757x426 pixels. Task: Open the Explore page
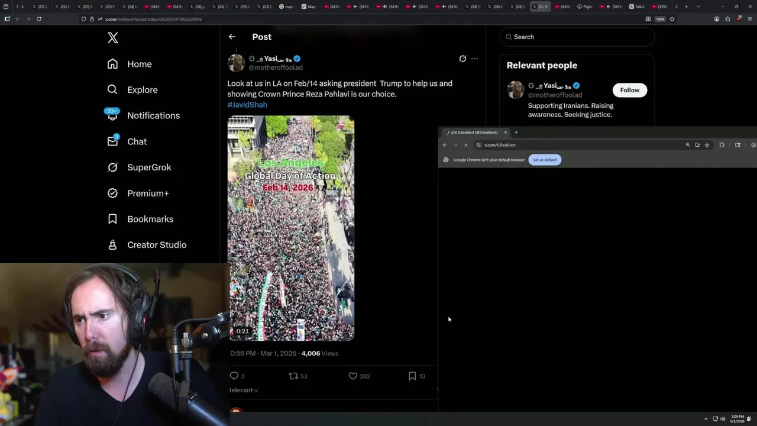(x=132, y=90)
